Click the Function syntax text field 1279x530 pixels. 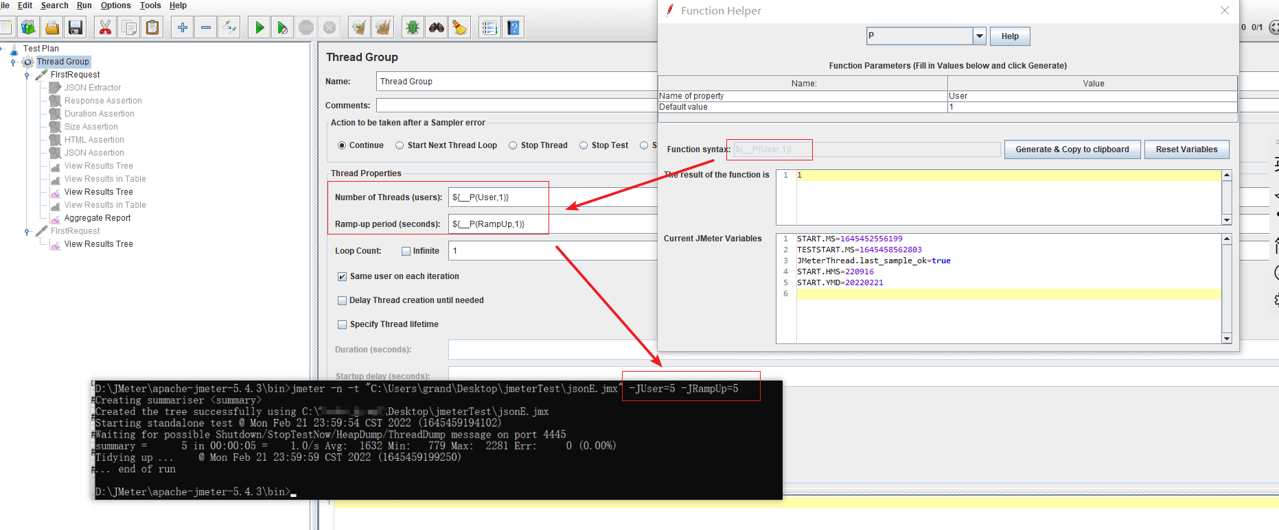867,149
